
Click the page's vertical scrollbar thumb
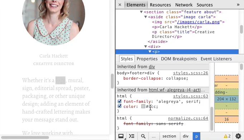(112, 81)
